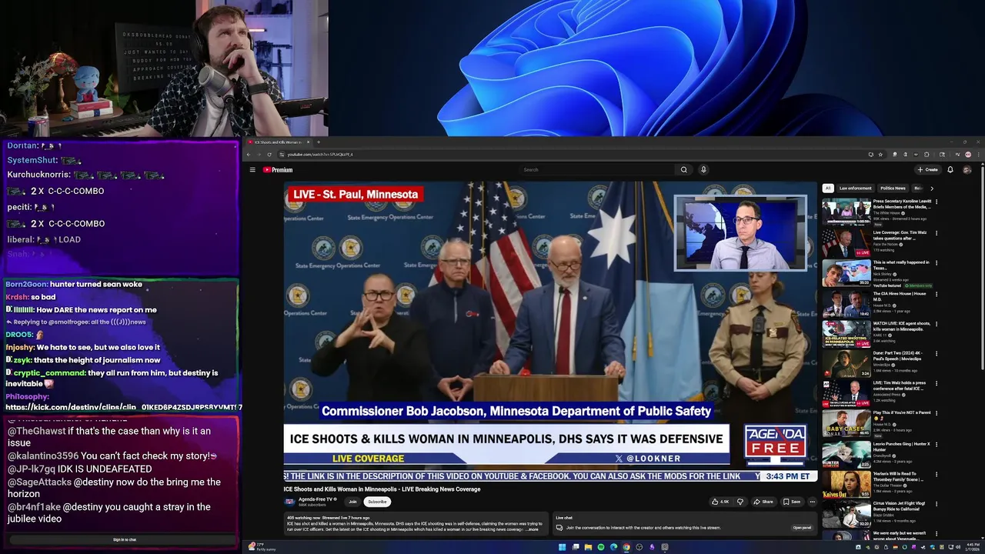This screenshot has height=554, width=985.
Task: Open YouTube notifications bell
Action: [x=950, y=170]
